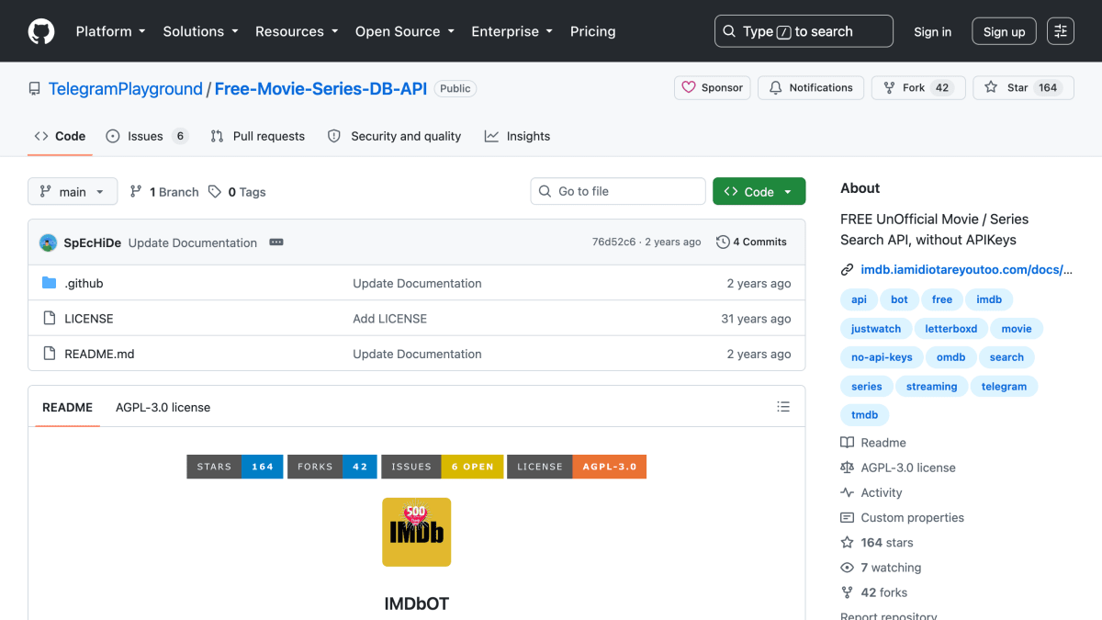Switch to the Insights tab
1102x620 pixels.
pos(517,136)
